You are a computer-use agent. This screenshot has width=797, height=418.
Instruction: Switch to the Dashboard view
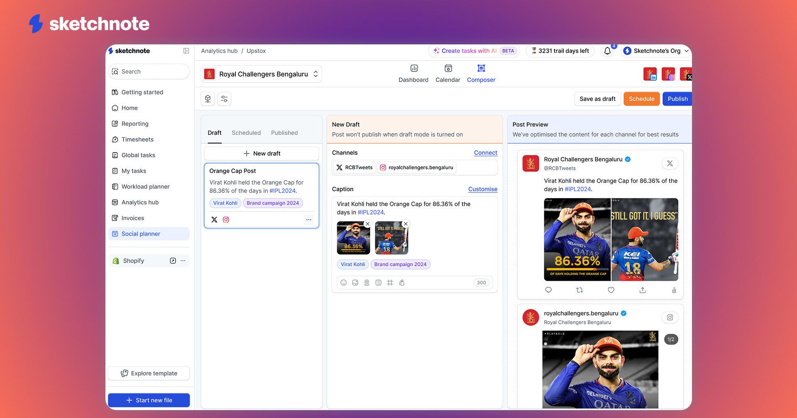pos(413,74)
